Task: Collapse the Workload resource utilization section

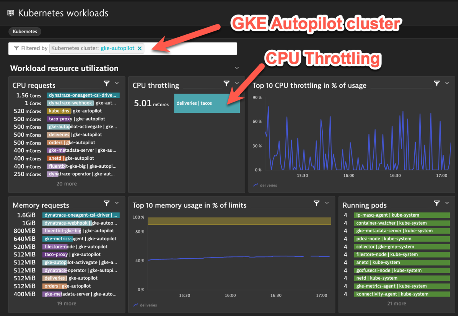Action: tap(236, 67)
